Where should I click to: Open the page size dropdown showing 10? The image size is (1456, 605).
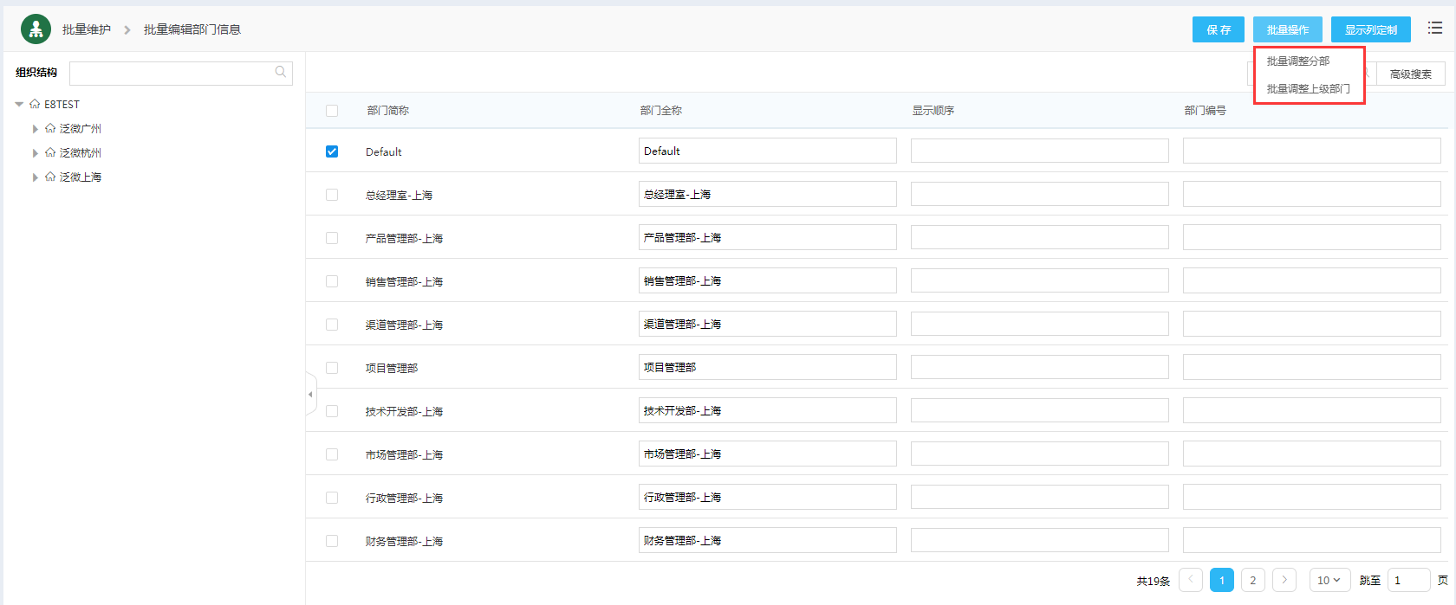1329,580
